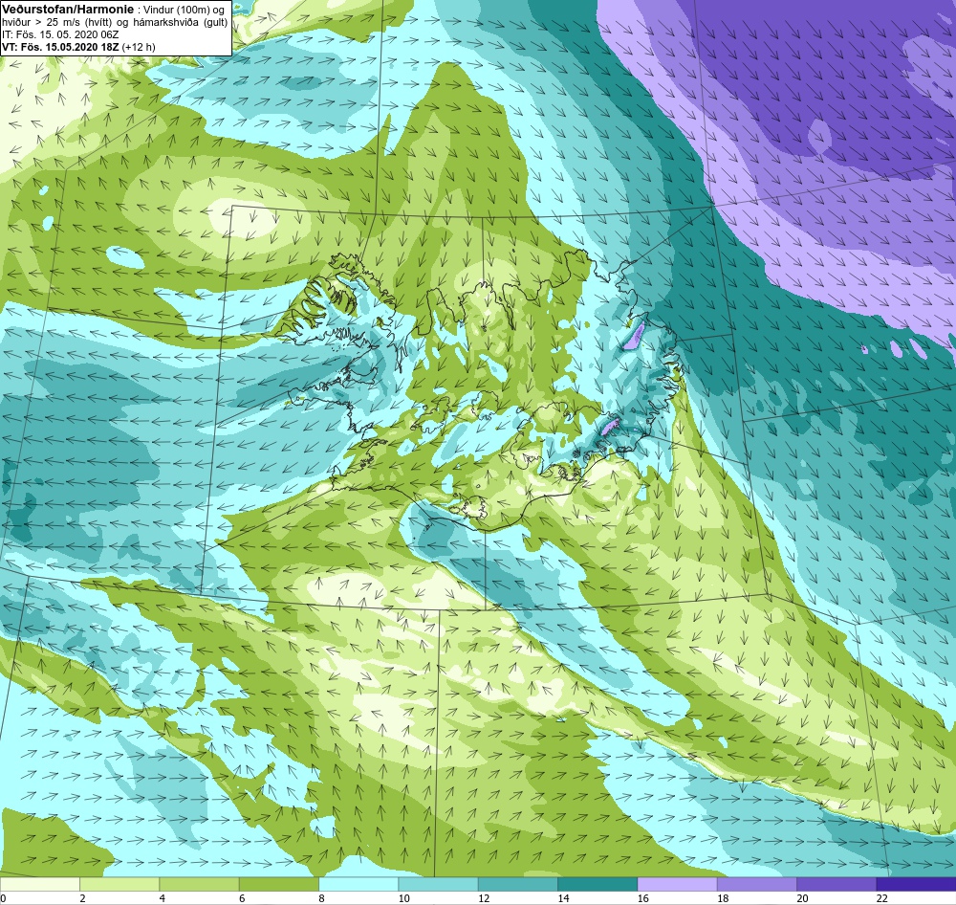Click the legend label "16"
The image size is (956, 905).
click(x=643, y=898)
